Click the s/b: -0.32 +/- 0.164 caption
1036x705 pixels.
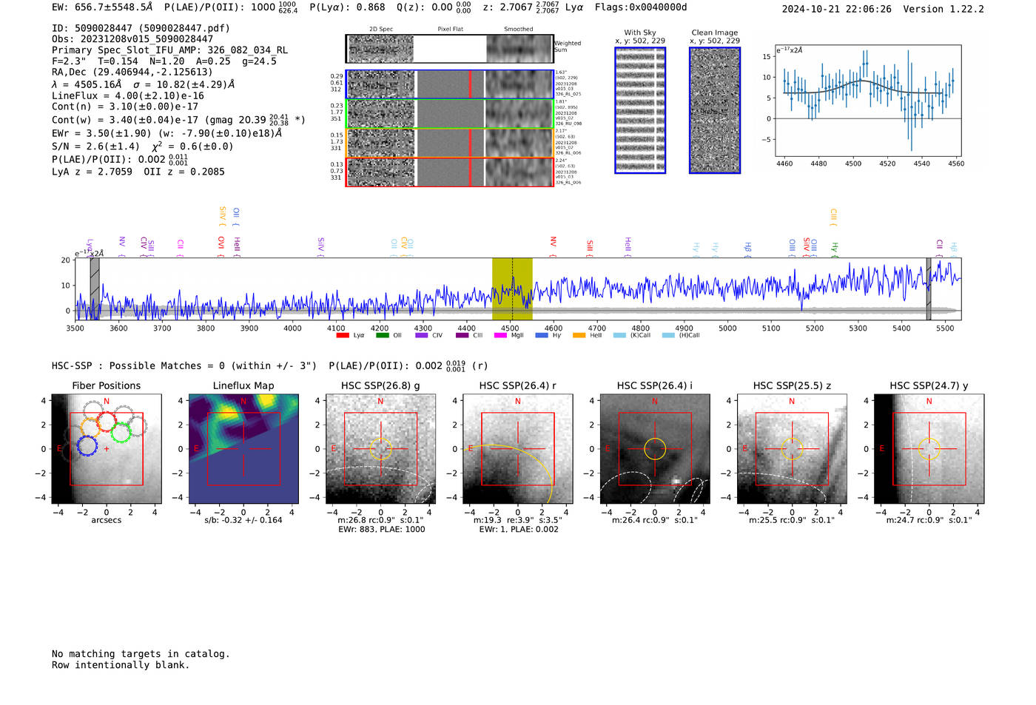point(243,520)
